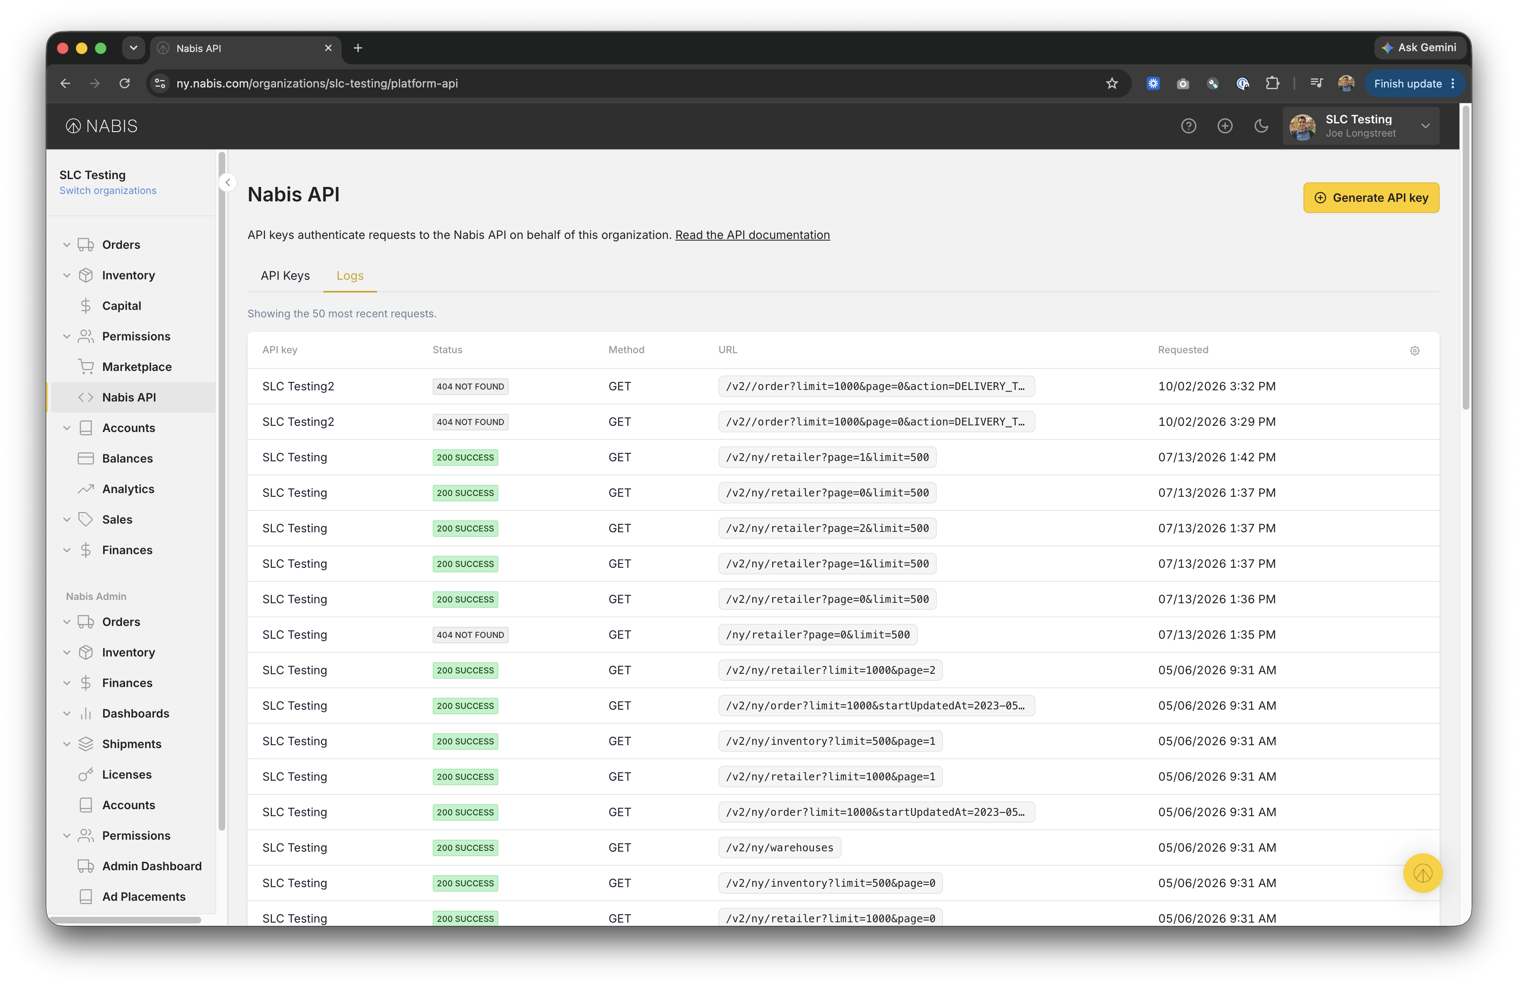This screenshot has width=1518, height=987.
Task: Click the Nabis logo in header
Action: (101, 126)
